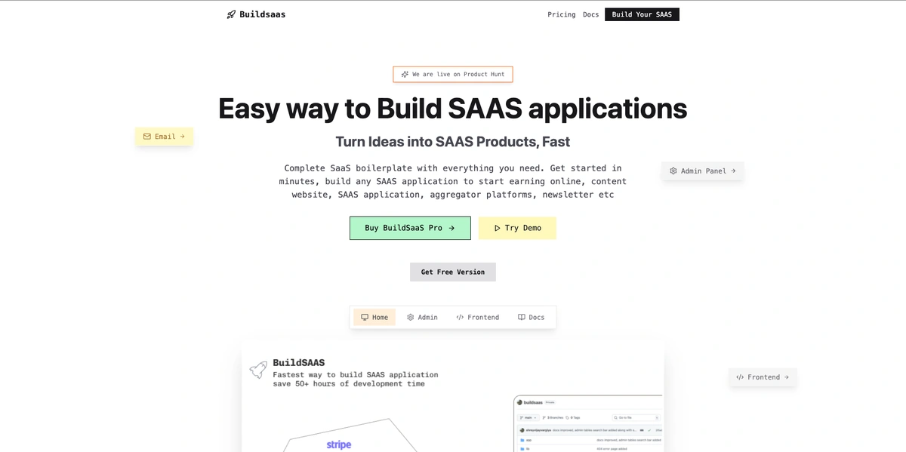This screenshot has height=452, width=906.
Task: Click the Build Your SAAS button
Action: [642, 14]
